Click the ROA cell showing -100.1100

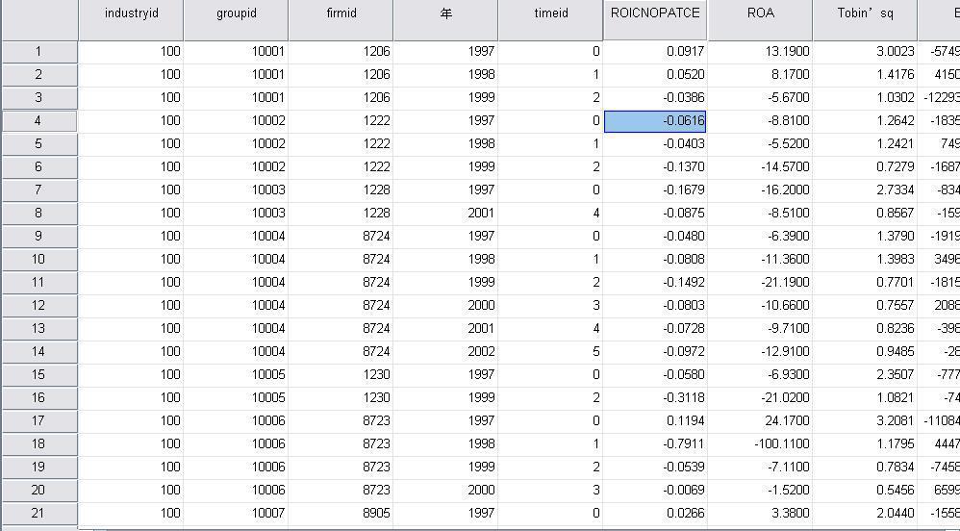[x=760, y=443]
